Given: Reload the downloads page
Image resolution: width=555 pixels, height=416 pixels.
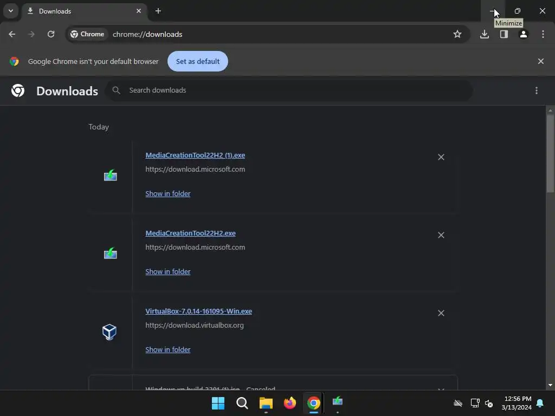Looking at the screenshot, I should (51, 34).
